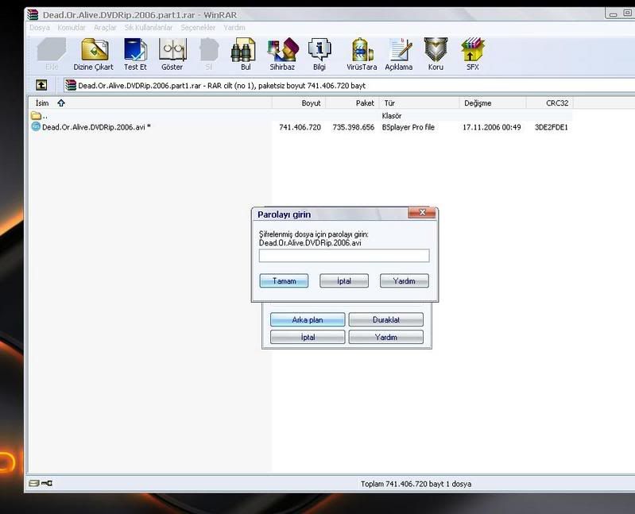Sort by the İsim column header

151,103
